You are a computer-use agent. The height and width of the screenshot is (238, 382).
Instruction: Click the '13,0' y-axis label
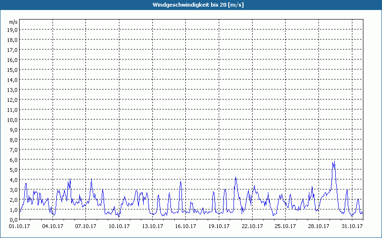point(12,90)
